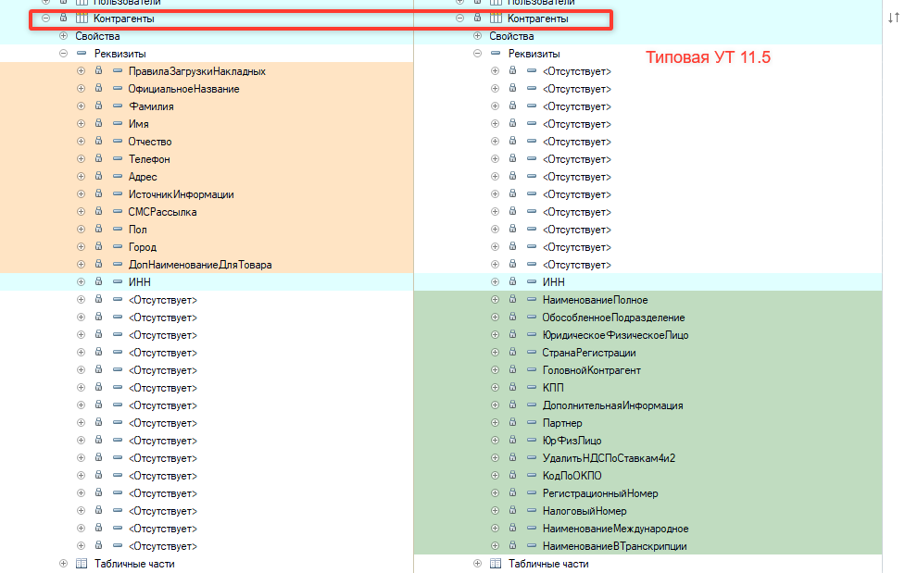Image resolution: width=905 pixels, height=573 pixels.
Task: Click the lock icon beside Фамилия attribute
Action: [x=99, y=106]
